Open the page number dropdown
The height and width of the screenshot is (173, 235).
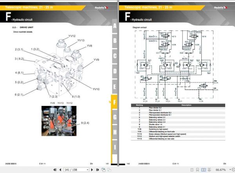pyautogui.click(x=87, y=170)
